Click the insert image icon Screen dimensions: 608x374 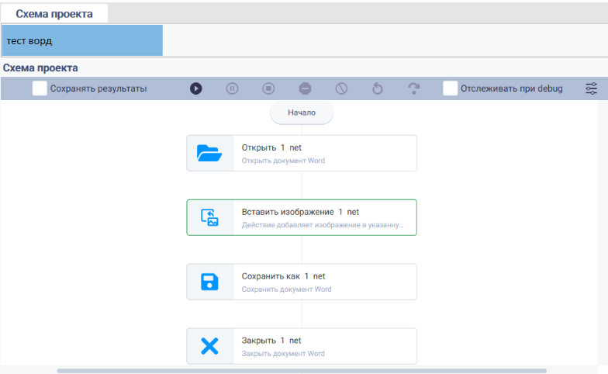click(x=209, y=217)
